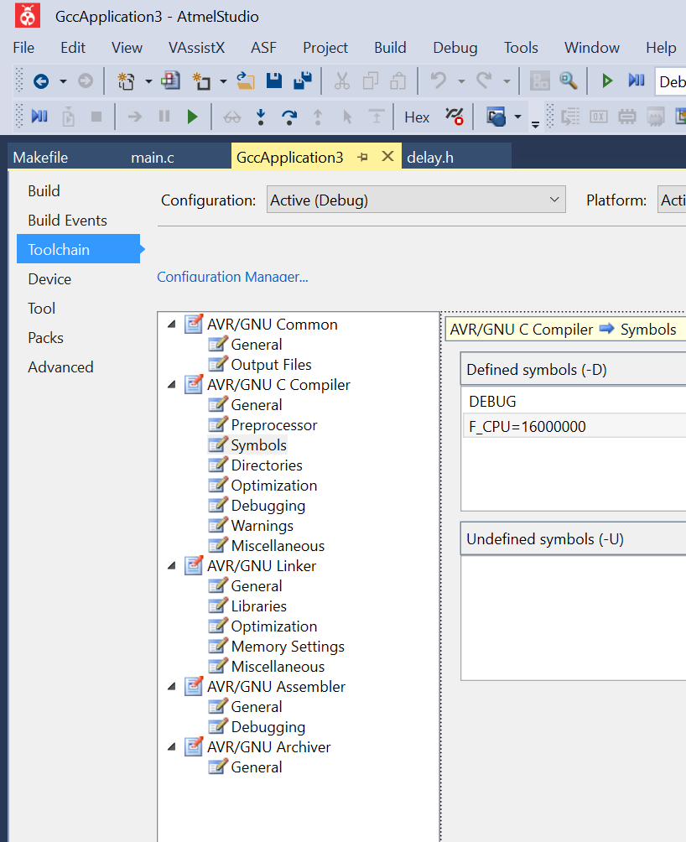Image resolution: width=686 pixels, height=842 pixels.
Task: Select Preprocessor under AVR/GNU C Compiler
Action: pos(273,424)
